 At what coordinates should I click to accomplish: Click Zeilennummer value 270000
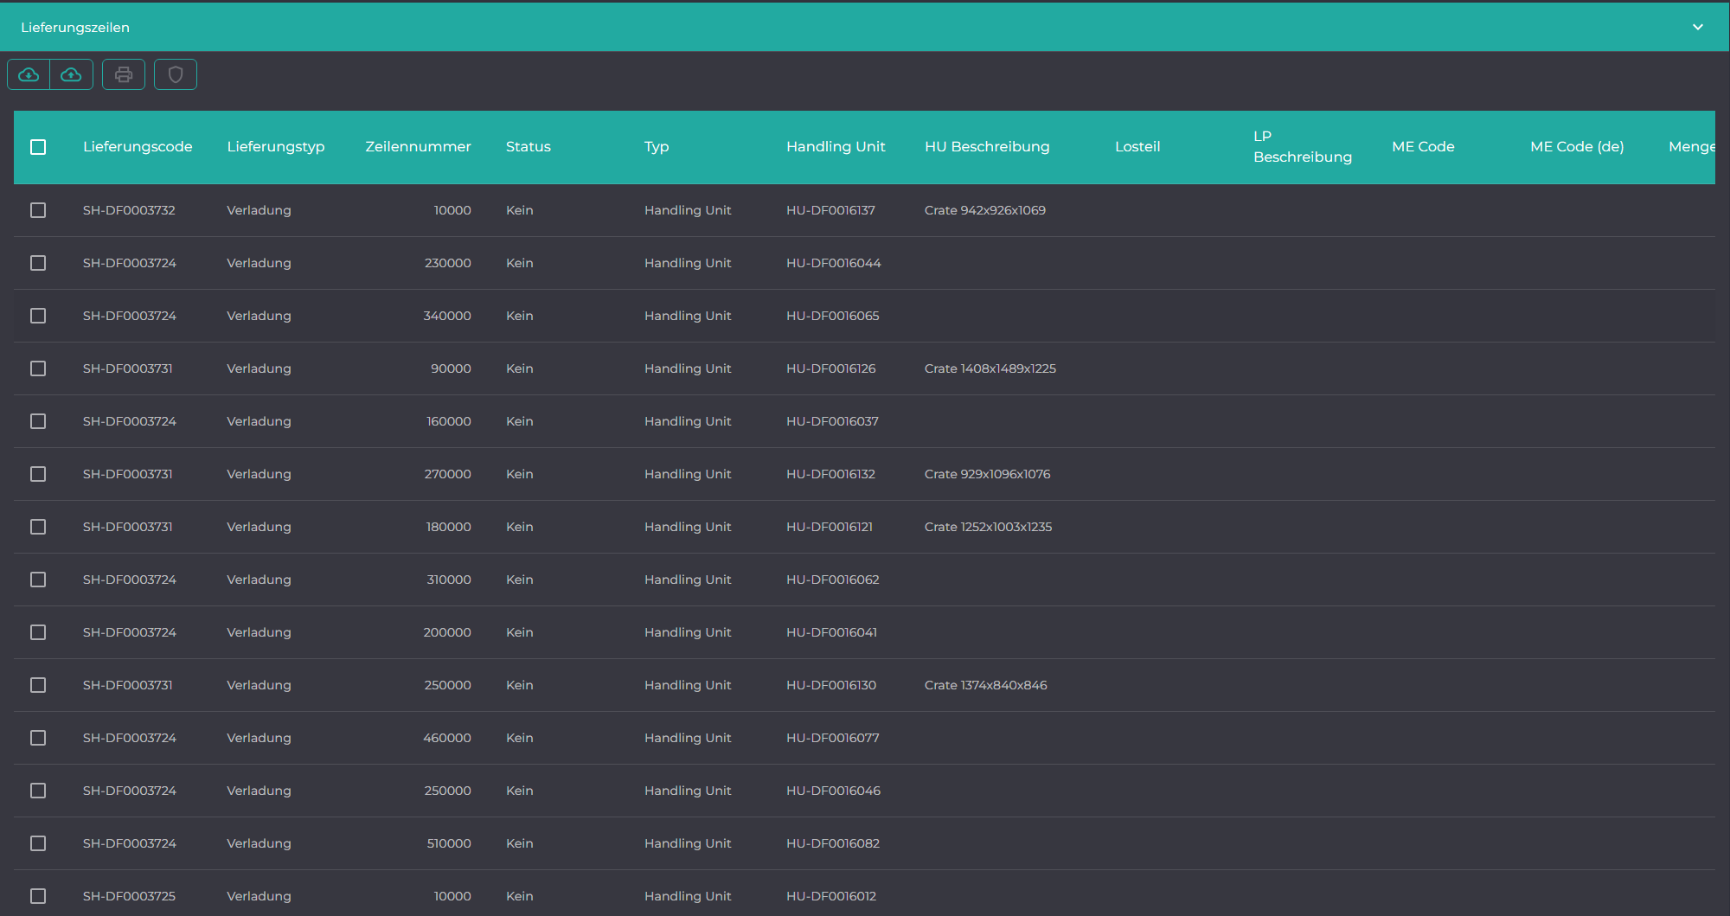click(x=447, y=474)
